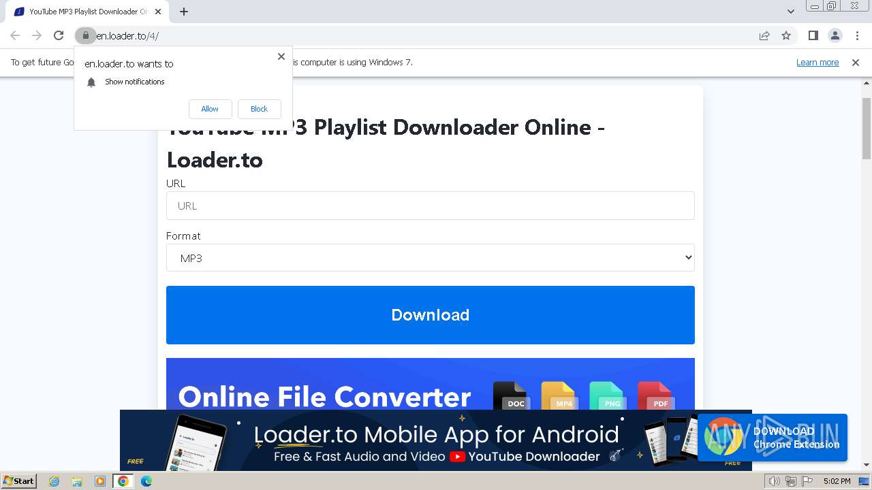The image size is (872, 490).
Task: Select the YouTube MP3 Playlist Downloader tab
Action: (87, 12)
